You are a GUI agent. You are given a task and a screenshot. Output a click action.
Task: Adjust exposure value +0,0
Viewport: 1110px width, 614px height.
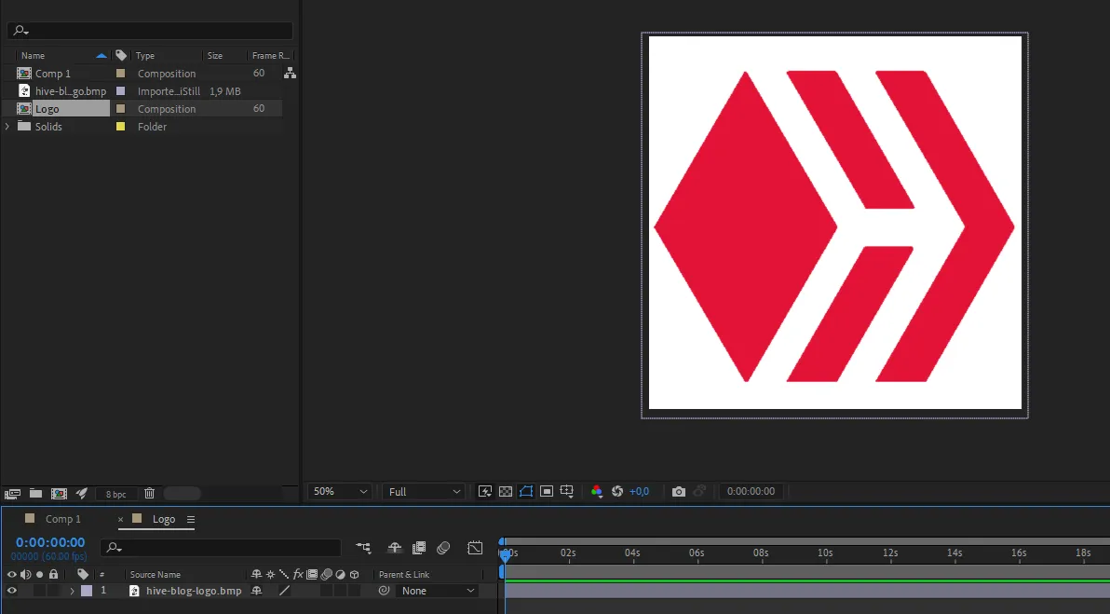639,492
